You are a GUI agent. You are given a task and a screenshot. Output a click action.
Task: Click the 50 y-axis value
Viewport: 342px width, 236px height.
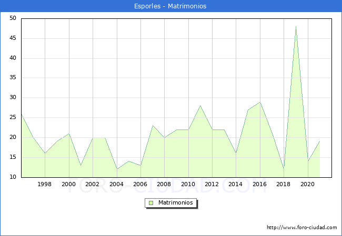(x=13, y=18)
